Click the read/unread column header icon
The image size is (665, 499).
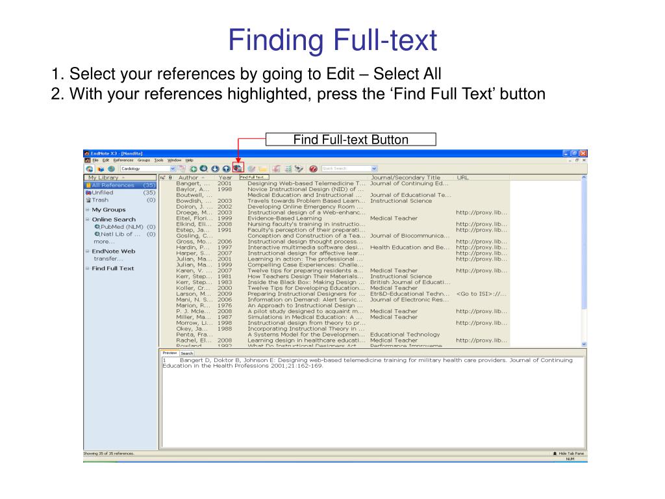pyautogui.click(x=163, y=178)
